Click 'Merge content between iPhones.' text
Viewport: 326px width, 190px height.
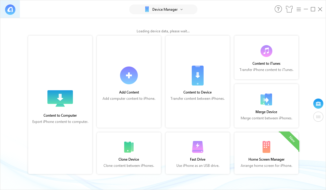point(266,118)
